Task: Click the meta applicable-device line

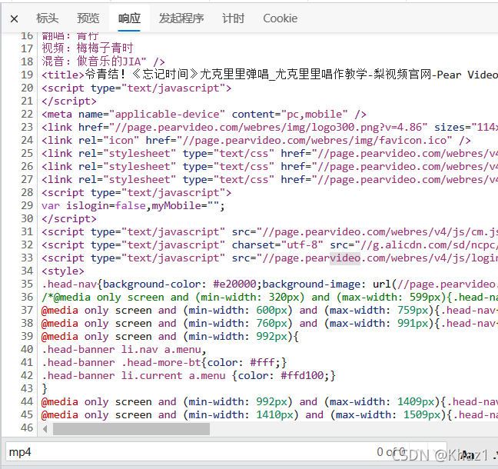Action: click(x=204, y=114)
